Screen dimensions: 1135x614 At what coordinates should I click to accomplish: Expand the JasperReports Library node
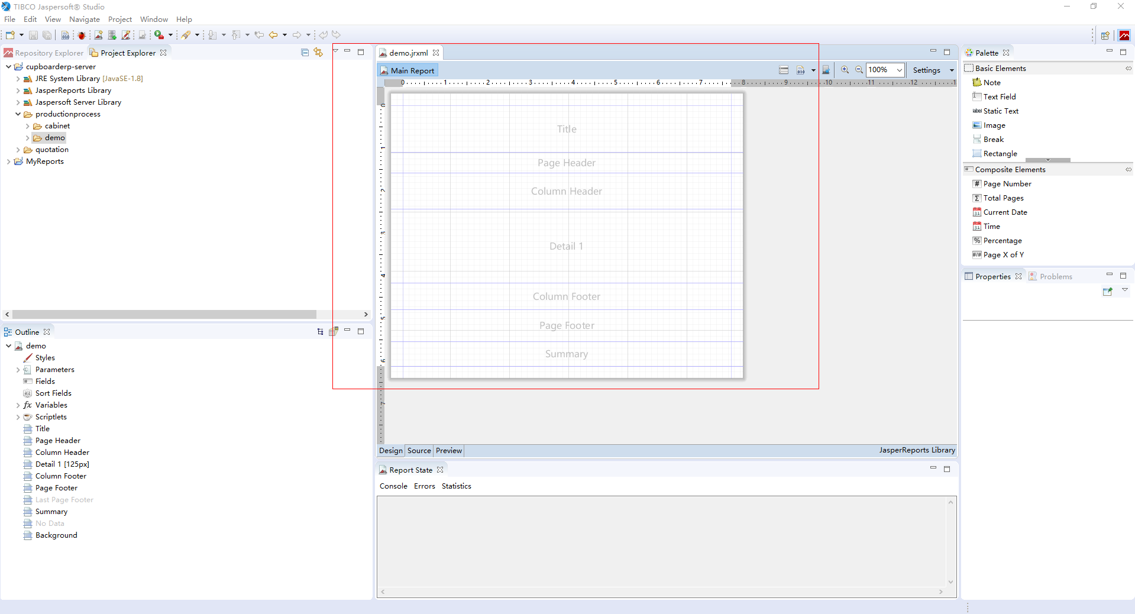point(18,91)
